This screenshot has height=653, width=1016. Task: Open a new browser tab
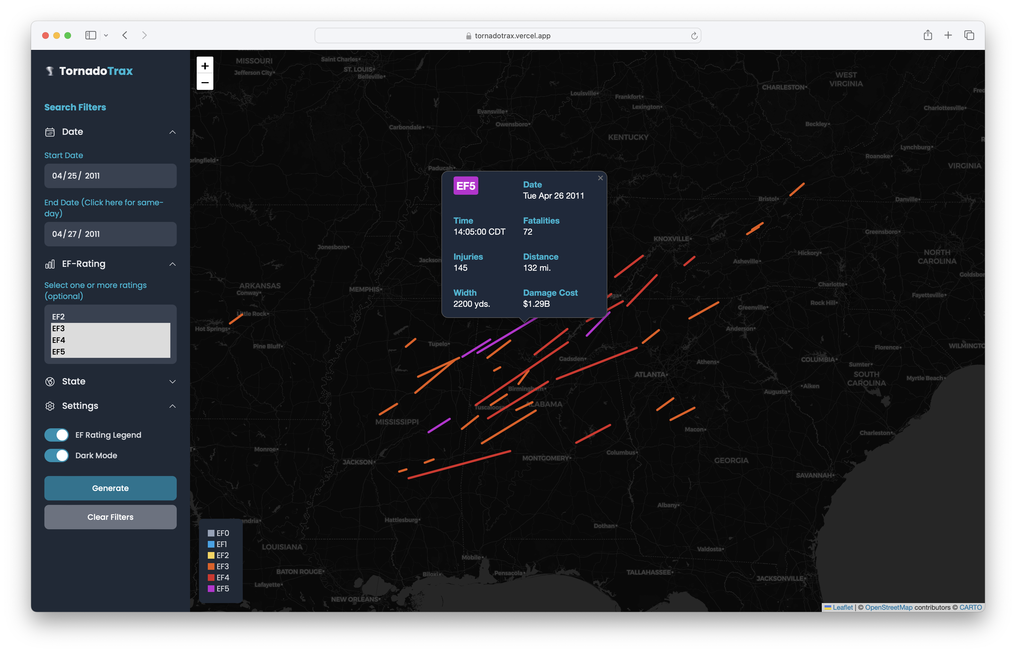tap(948, 35)
